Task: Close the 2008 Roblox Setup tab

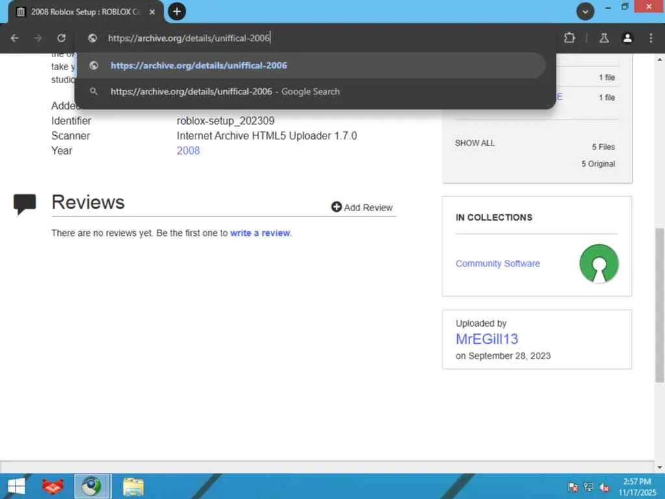Action: [x=152, y=12]
